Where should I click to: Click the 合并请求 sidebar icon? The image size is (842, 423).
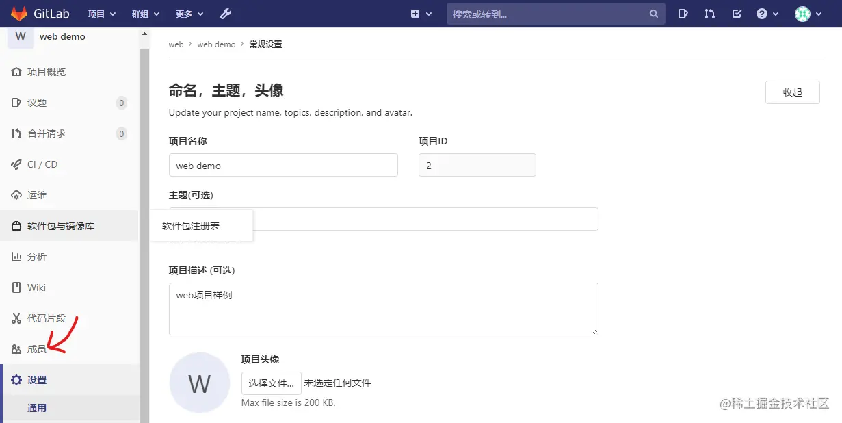(x=16, y=133)
